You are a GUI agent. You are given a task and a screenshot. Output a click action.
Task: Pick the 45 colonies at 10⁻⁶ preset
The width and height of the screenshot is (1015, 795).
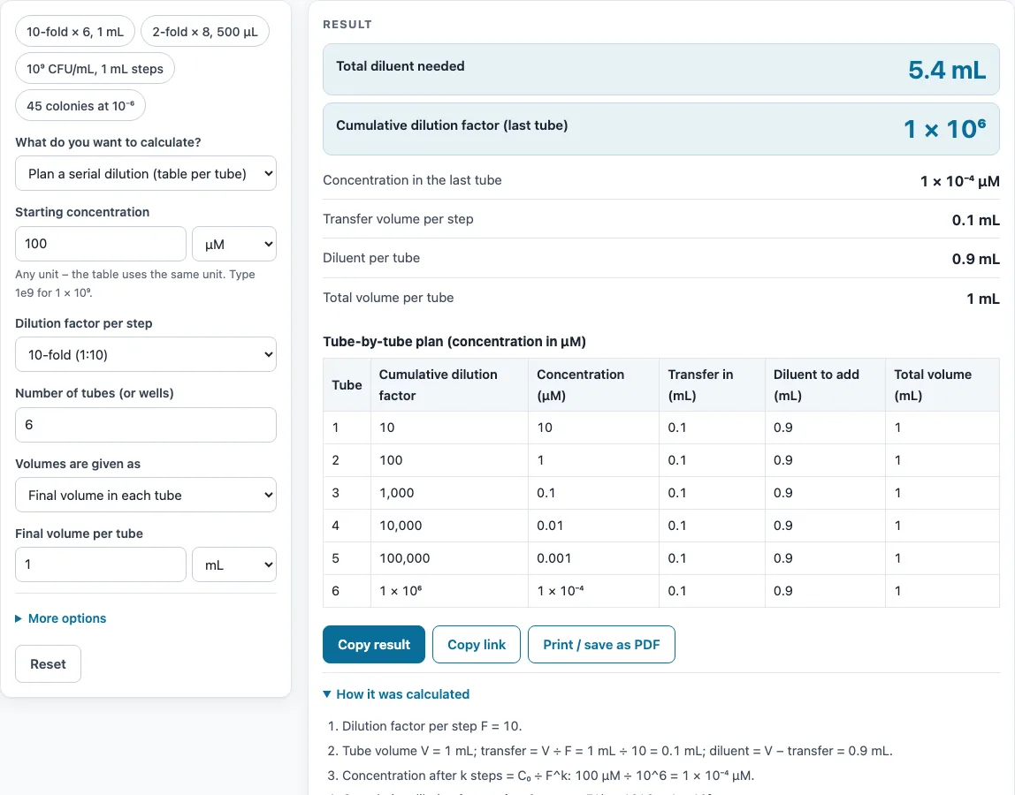tap(80, 105)
